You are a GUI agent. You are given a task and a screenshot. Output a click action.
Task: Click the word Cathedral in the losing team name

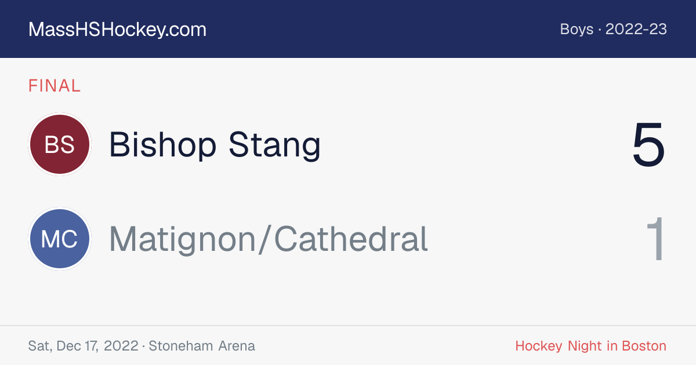tap(350, 239)
